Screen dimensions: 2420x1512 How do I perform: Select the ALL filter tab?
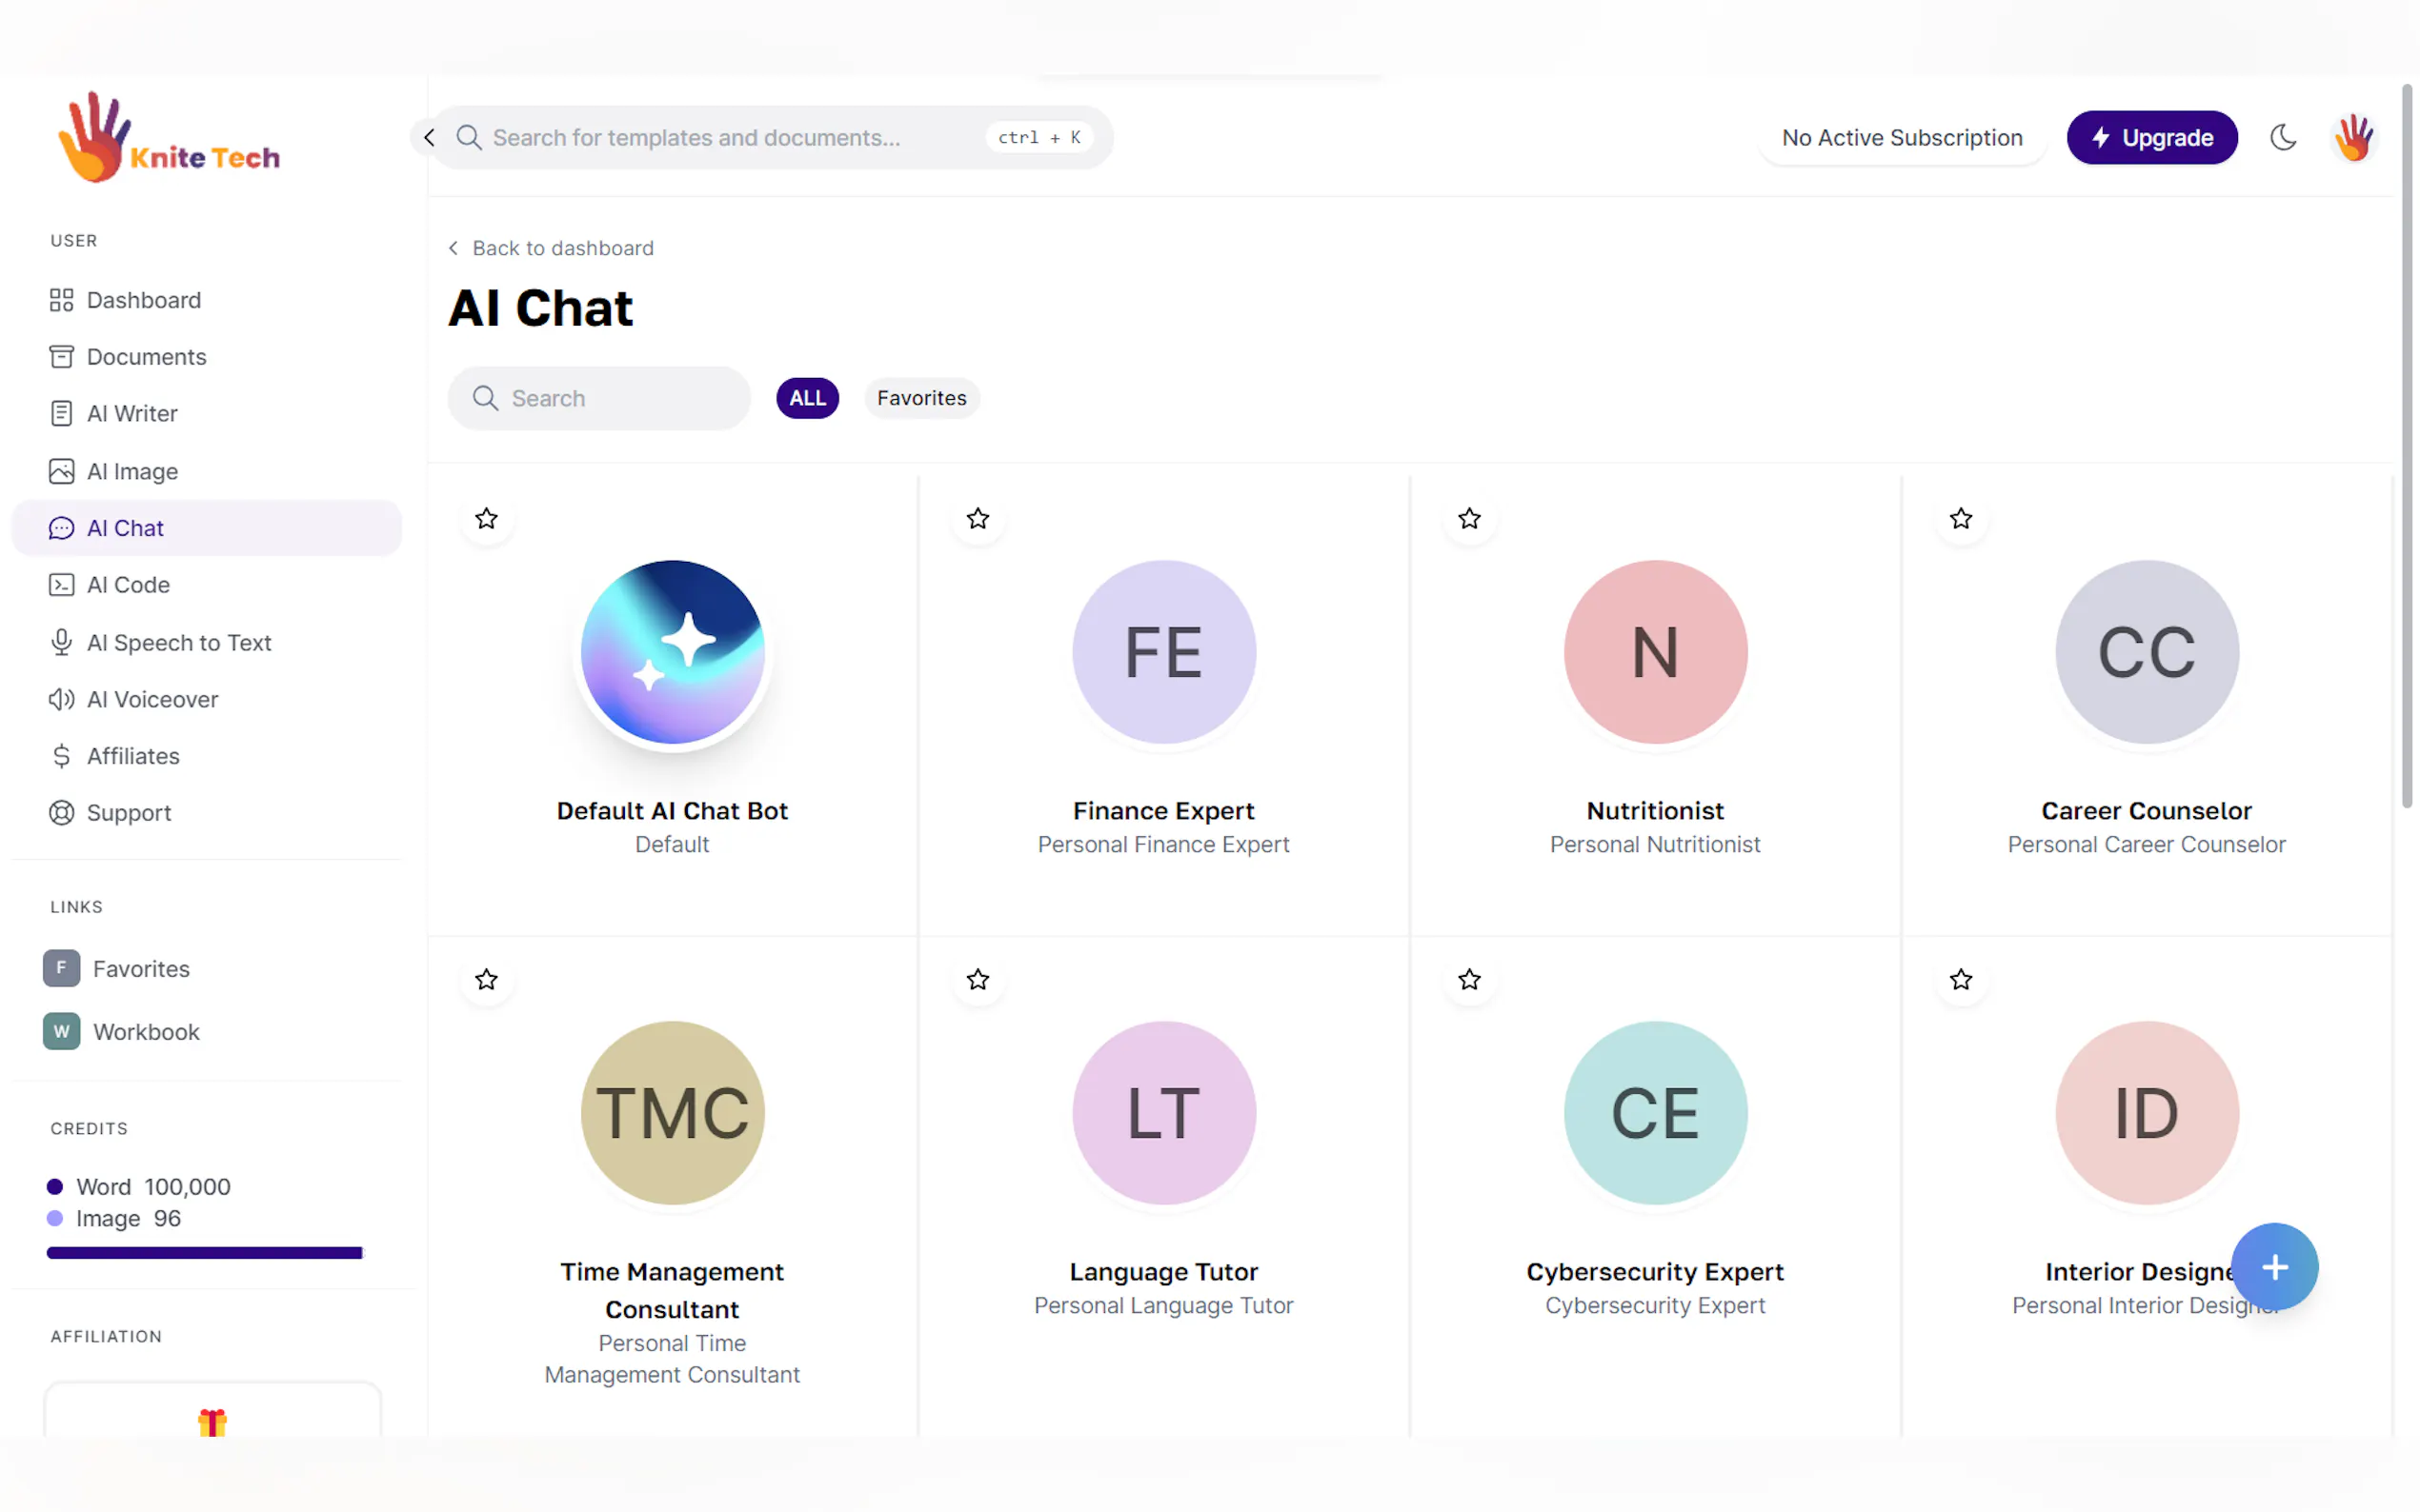806,398
